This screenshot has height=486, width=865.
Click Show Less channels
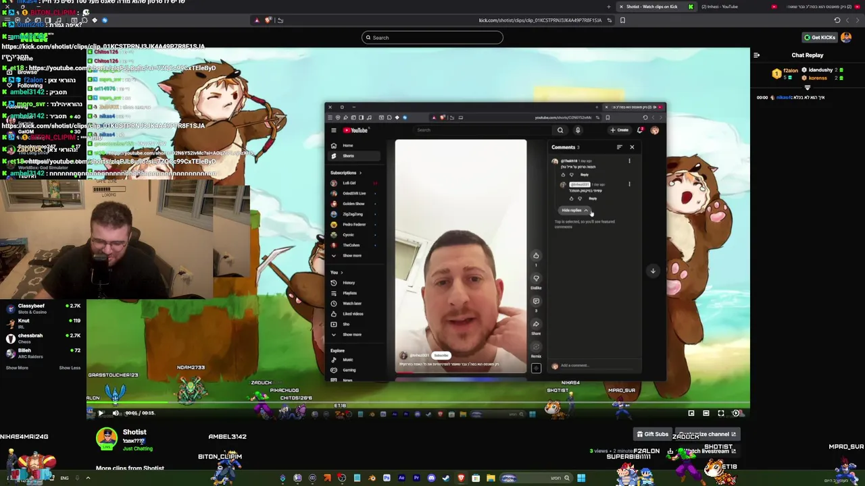point(70,368)
